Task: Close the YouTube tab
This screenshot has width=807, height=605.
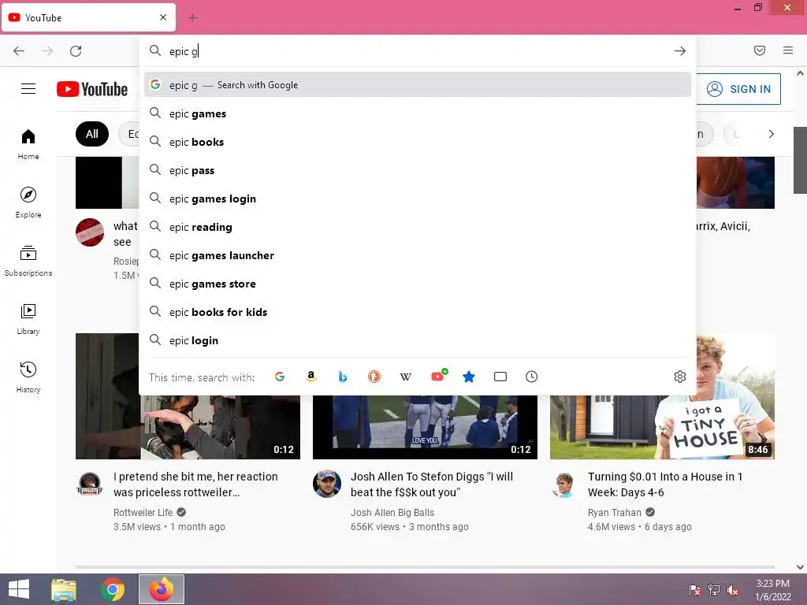Action: [x=163, y=17]
